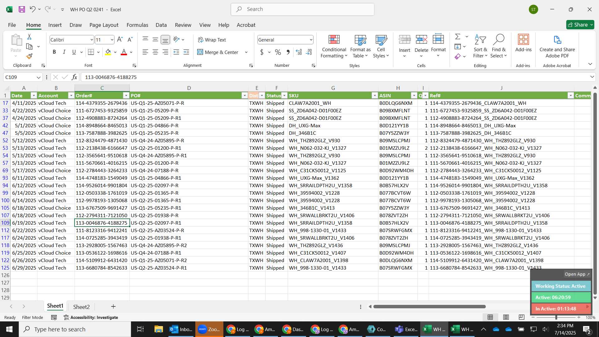The width and height of the screenshot is (599, 337).
Task: Click the Clear eraser icon
Action: click(458, 56)
